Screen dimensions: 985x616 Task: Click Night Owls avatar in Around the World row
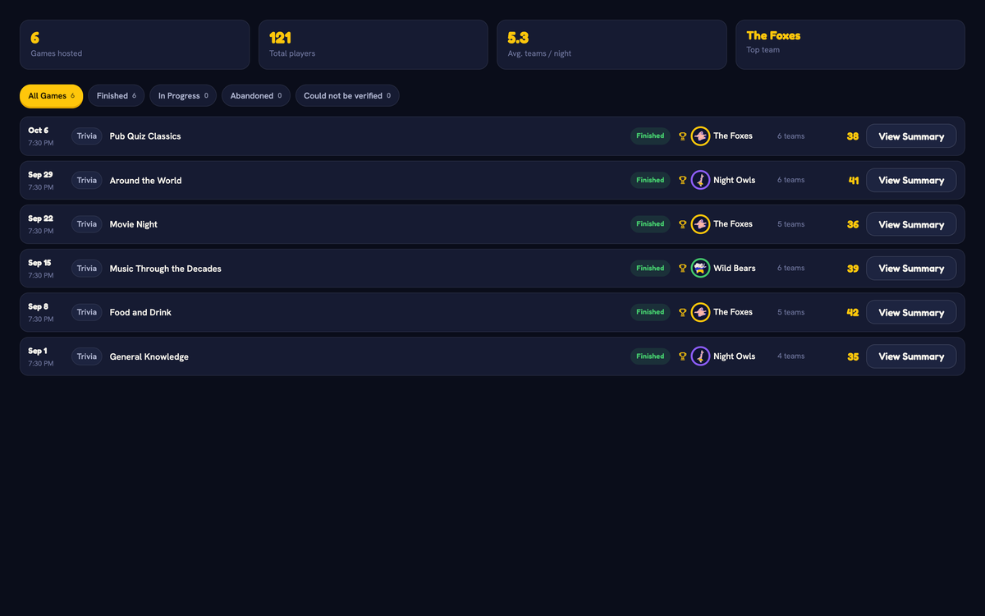coord(700,180)
